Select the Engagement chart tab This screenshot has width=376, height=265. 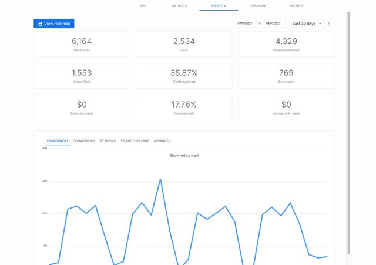tap(58, 141)
